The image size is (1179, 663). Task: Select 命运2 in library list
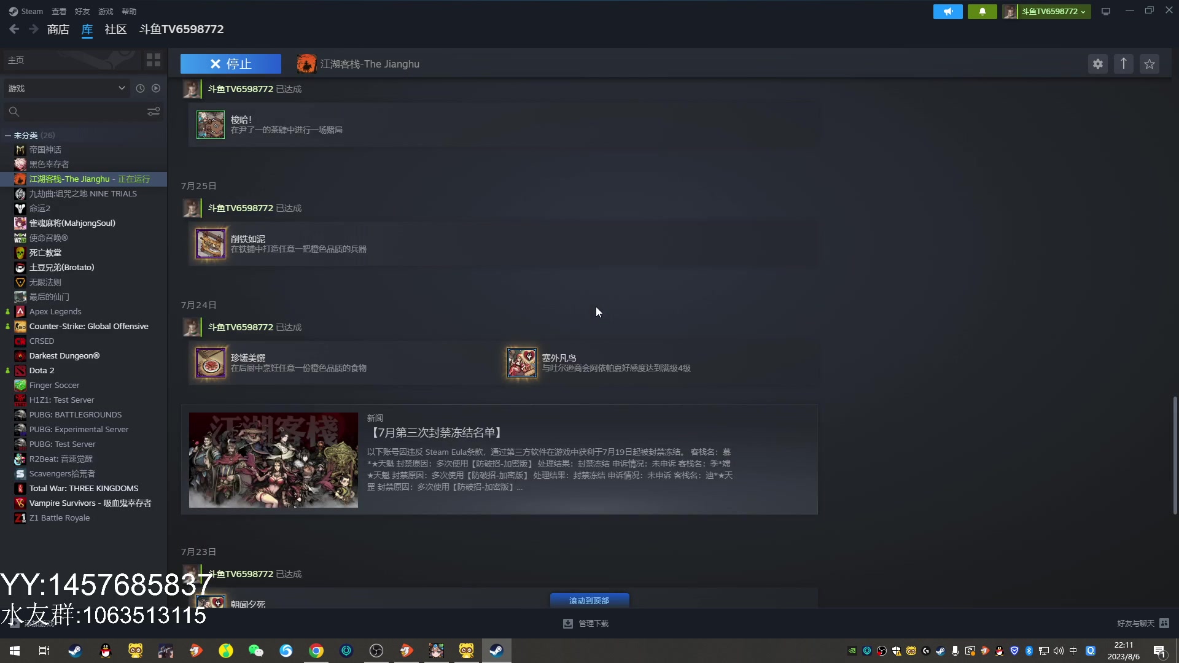click(x=40, y=209)
